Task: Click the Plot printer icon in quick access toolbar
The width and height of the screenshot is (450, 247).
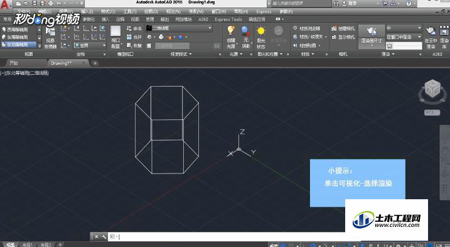Action: point(51,4)
